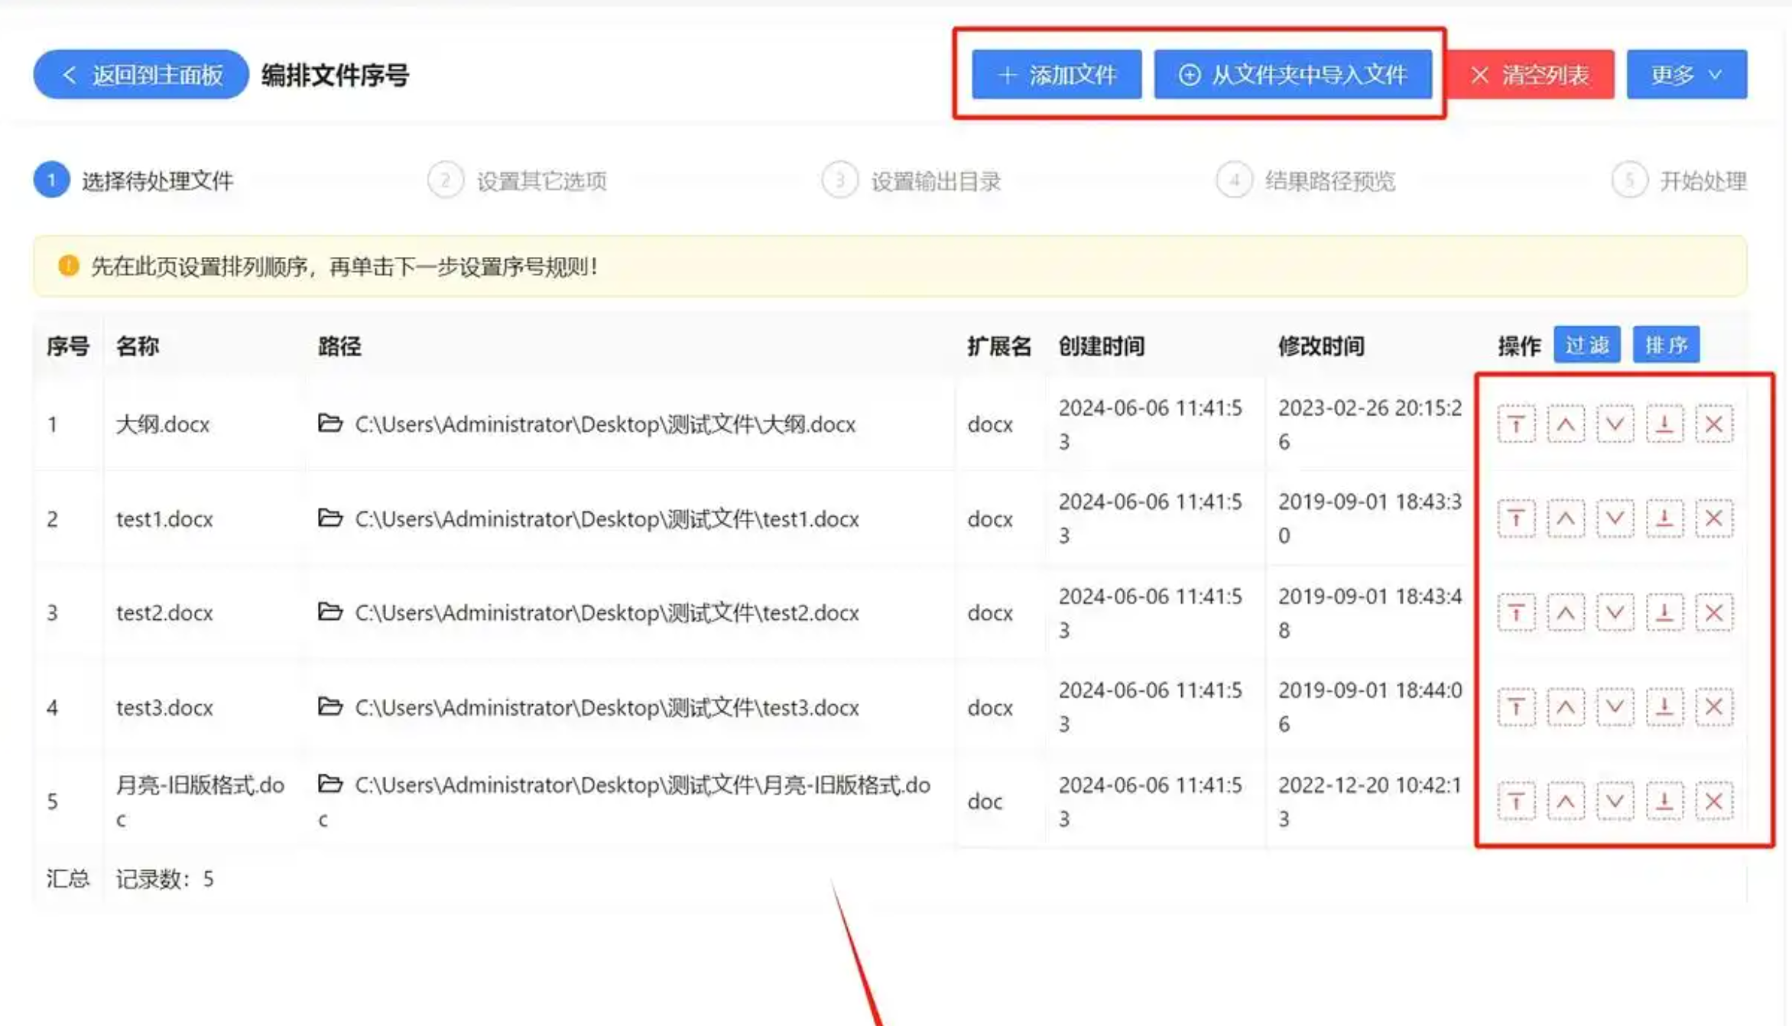Send test3.docx to bottom of list
Screen dimensions: 1792x1026
(x=1664, y=707)
